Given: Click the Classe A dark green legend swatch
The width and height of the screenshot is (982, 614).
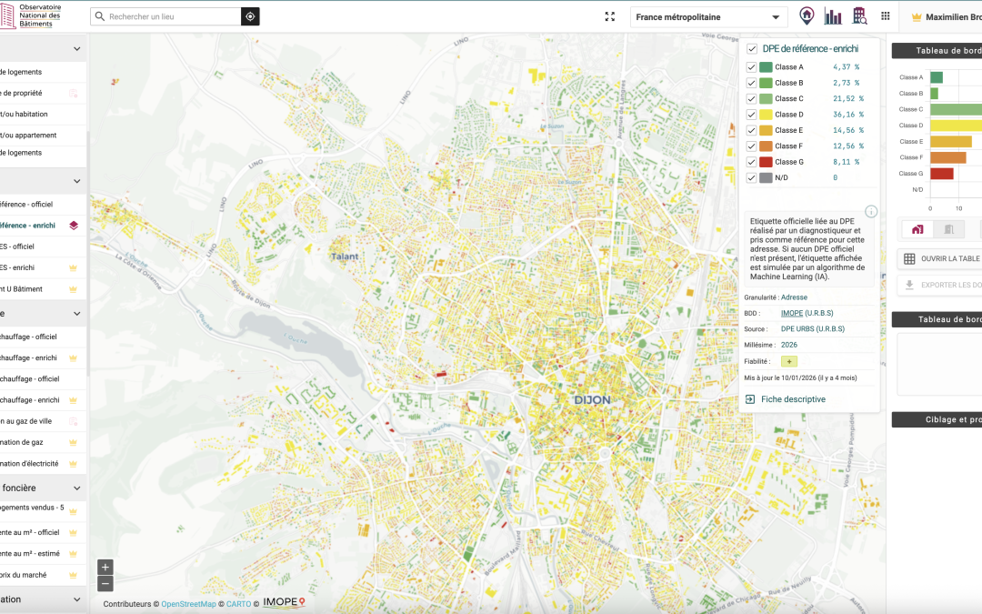Looking at the screenshot, I should point(766,67).
